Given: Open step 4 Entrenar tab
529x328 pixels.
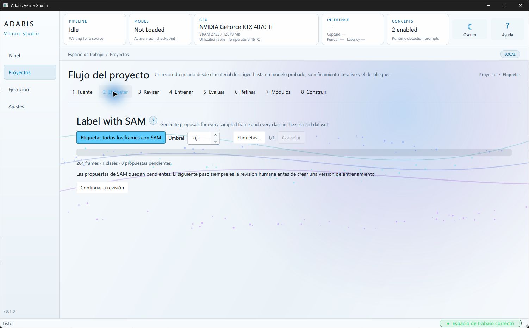Looking at the screenshot, I should click(181, 92).
